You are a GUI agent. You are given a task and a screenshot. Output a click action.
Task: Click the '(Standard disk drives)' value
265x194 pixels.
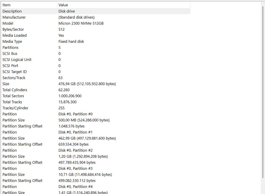coord(76,17)
